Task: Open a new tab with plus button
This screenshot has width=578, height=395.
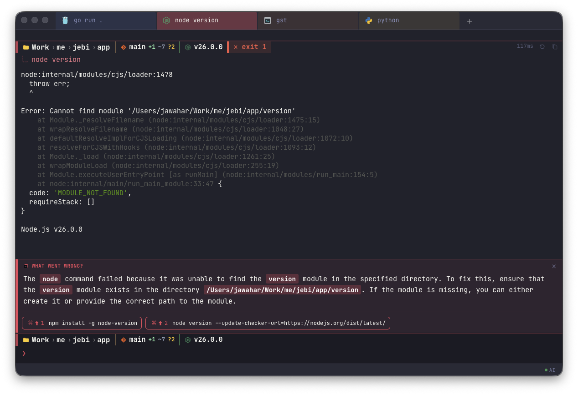Action: [x=470, y=21]
